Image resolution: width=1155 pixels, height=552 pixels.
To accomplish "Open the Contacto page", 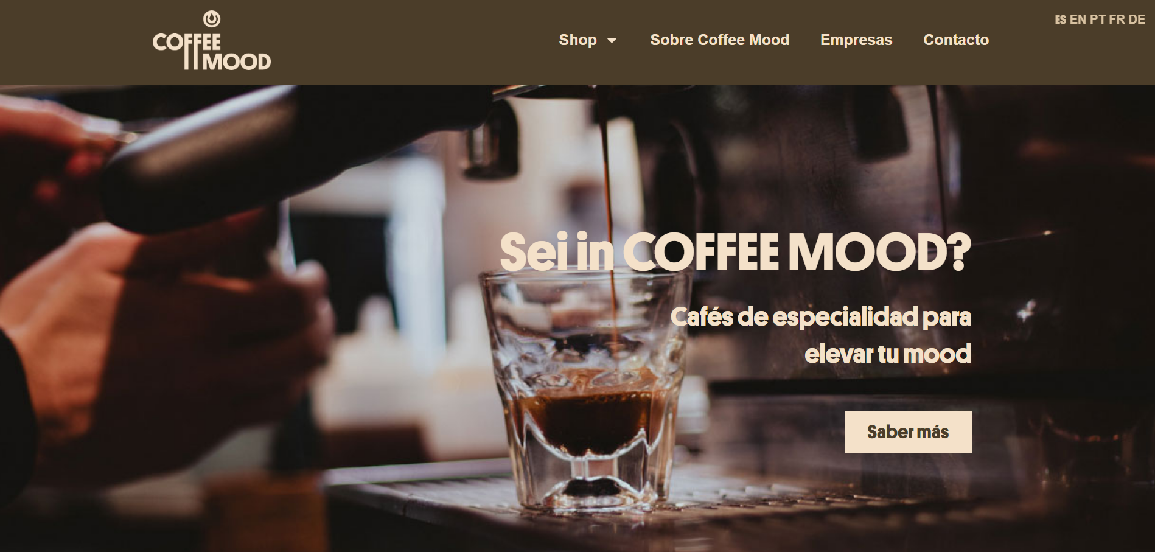I will point(955,40).
